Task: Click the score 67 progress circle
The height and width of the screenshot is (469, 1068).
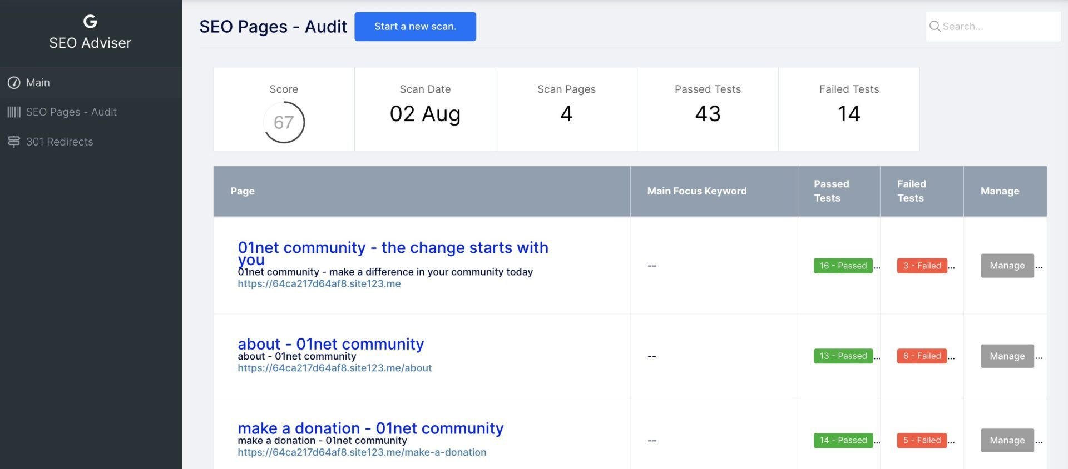Action: coord(284,122)
